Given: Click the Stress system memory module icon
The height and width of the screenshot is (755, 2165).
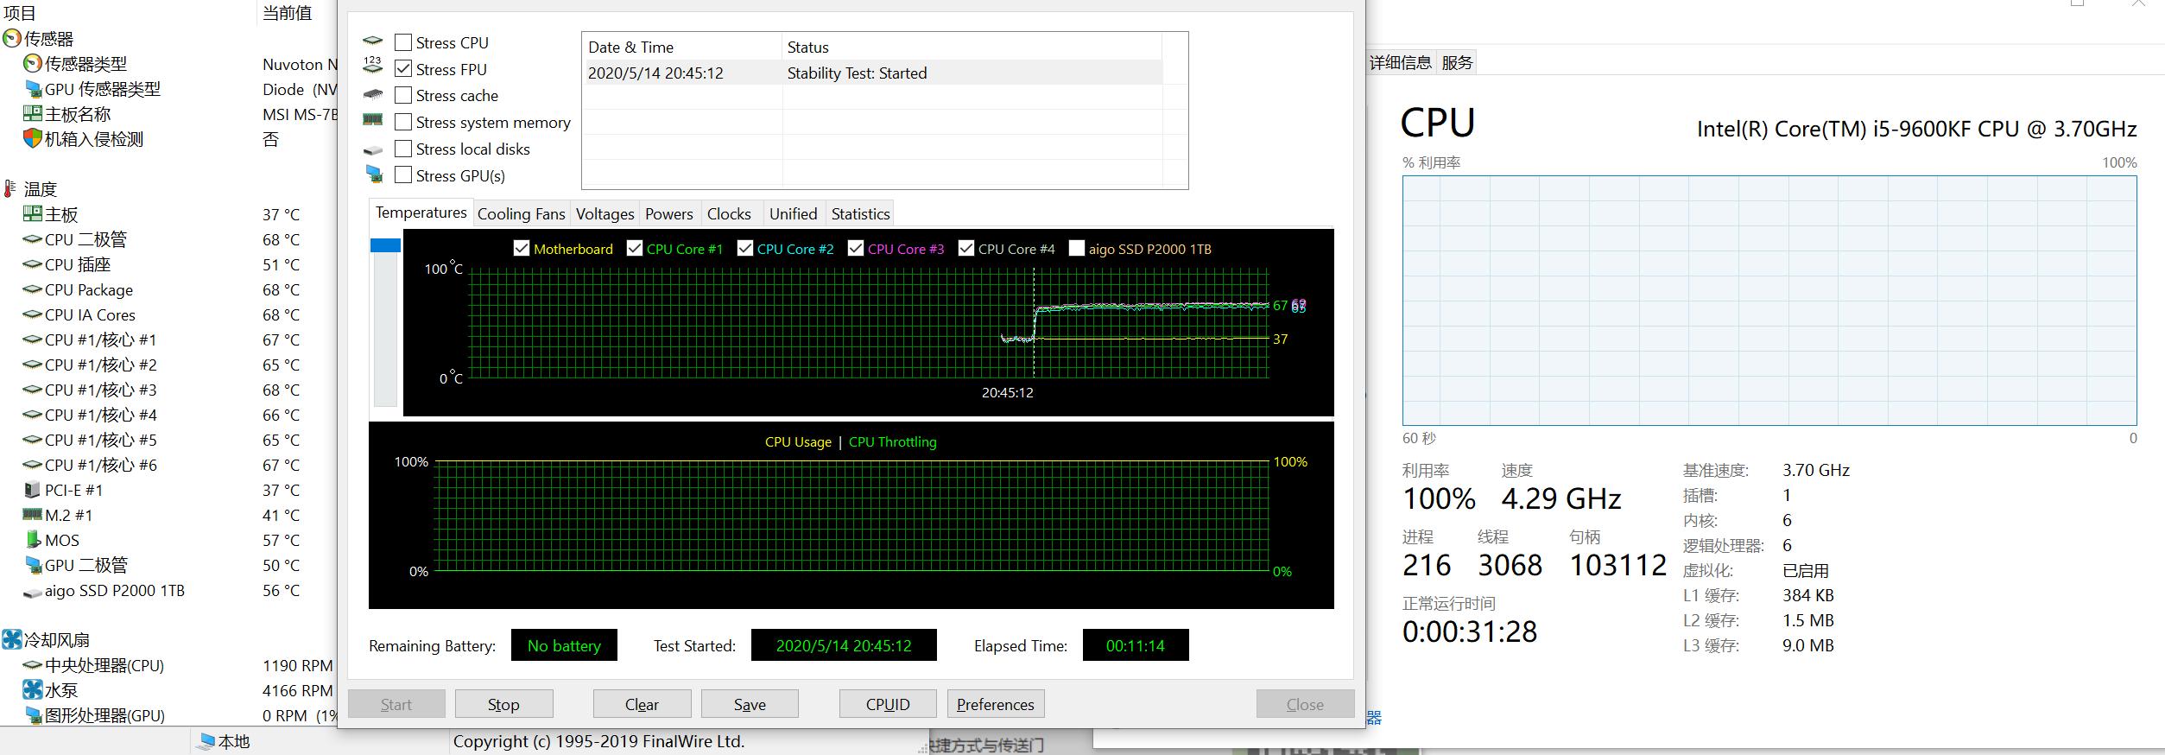Looking at the screenshot, I should pos(372,120).
